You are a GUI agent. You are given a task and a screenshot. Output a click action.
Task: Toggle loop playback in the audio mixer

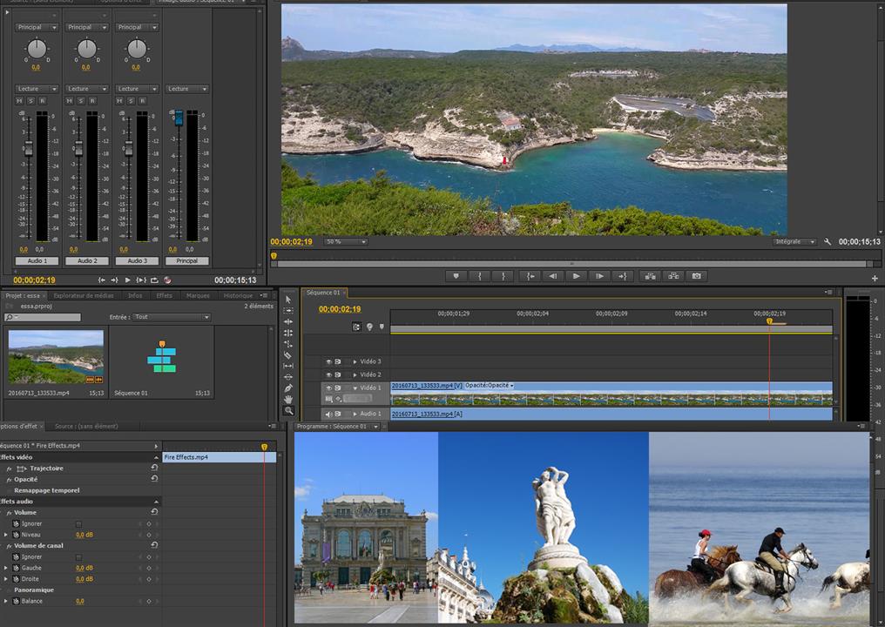154,280
